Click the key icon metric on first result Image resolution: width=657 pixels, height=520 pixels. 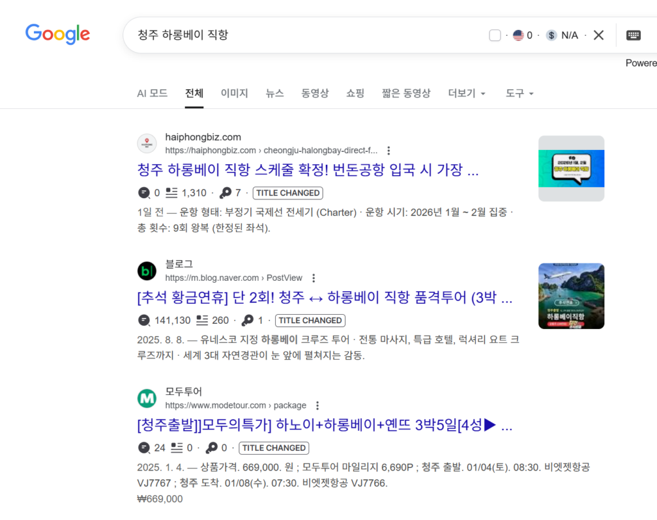[226, 192]
